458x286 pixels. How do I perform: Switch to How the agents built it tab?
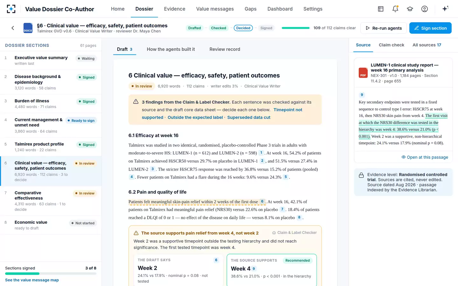click(x=171, y=49)
